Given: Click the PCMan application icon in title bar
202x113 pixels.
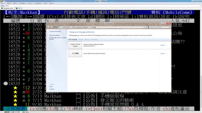Looking at the screenshot, I should [x=1, y=1].
